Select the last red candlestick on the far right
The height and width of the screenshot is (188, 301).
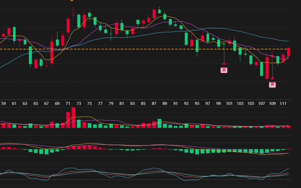(x=288, y=52)
